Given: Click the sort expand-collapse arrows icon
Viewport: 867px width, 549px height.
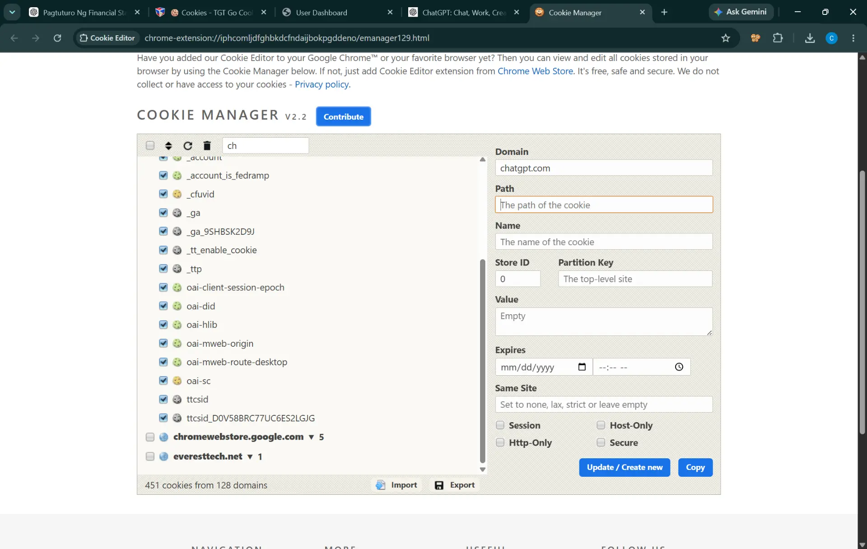Looking at the screenshot, I should click(x=168, y=145).
